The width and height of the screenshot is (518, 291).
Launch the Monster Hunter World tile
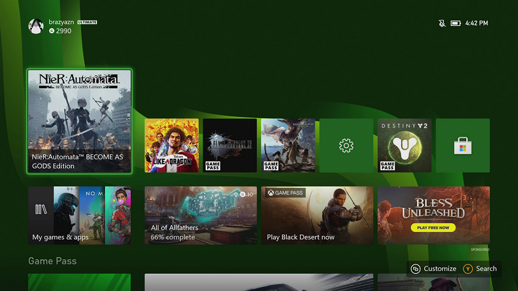(x=288, y=145)
